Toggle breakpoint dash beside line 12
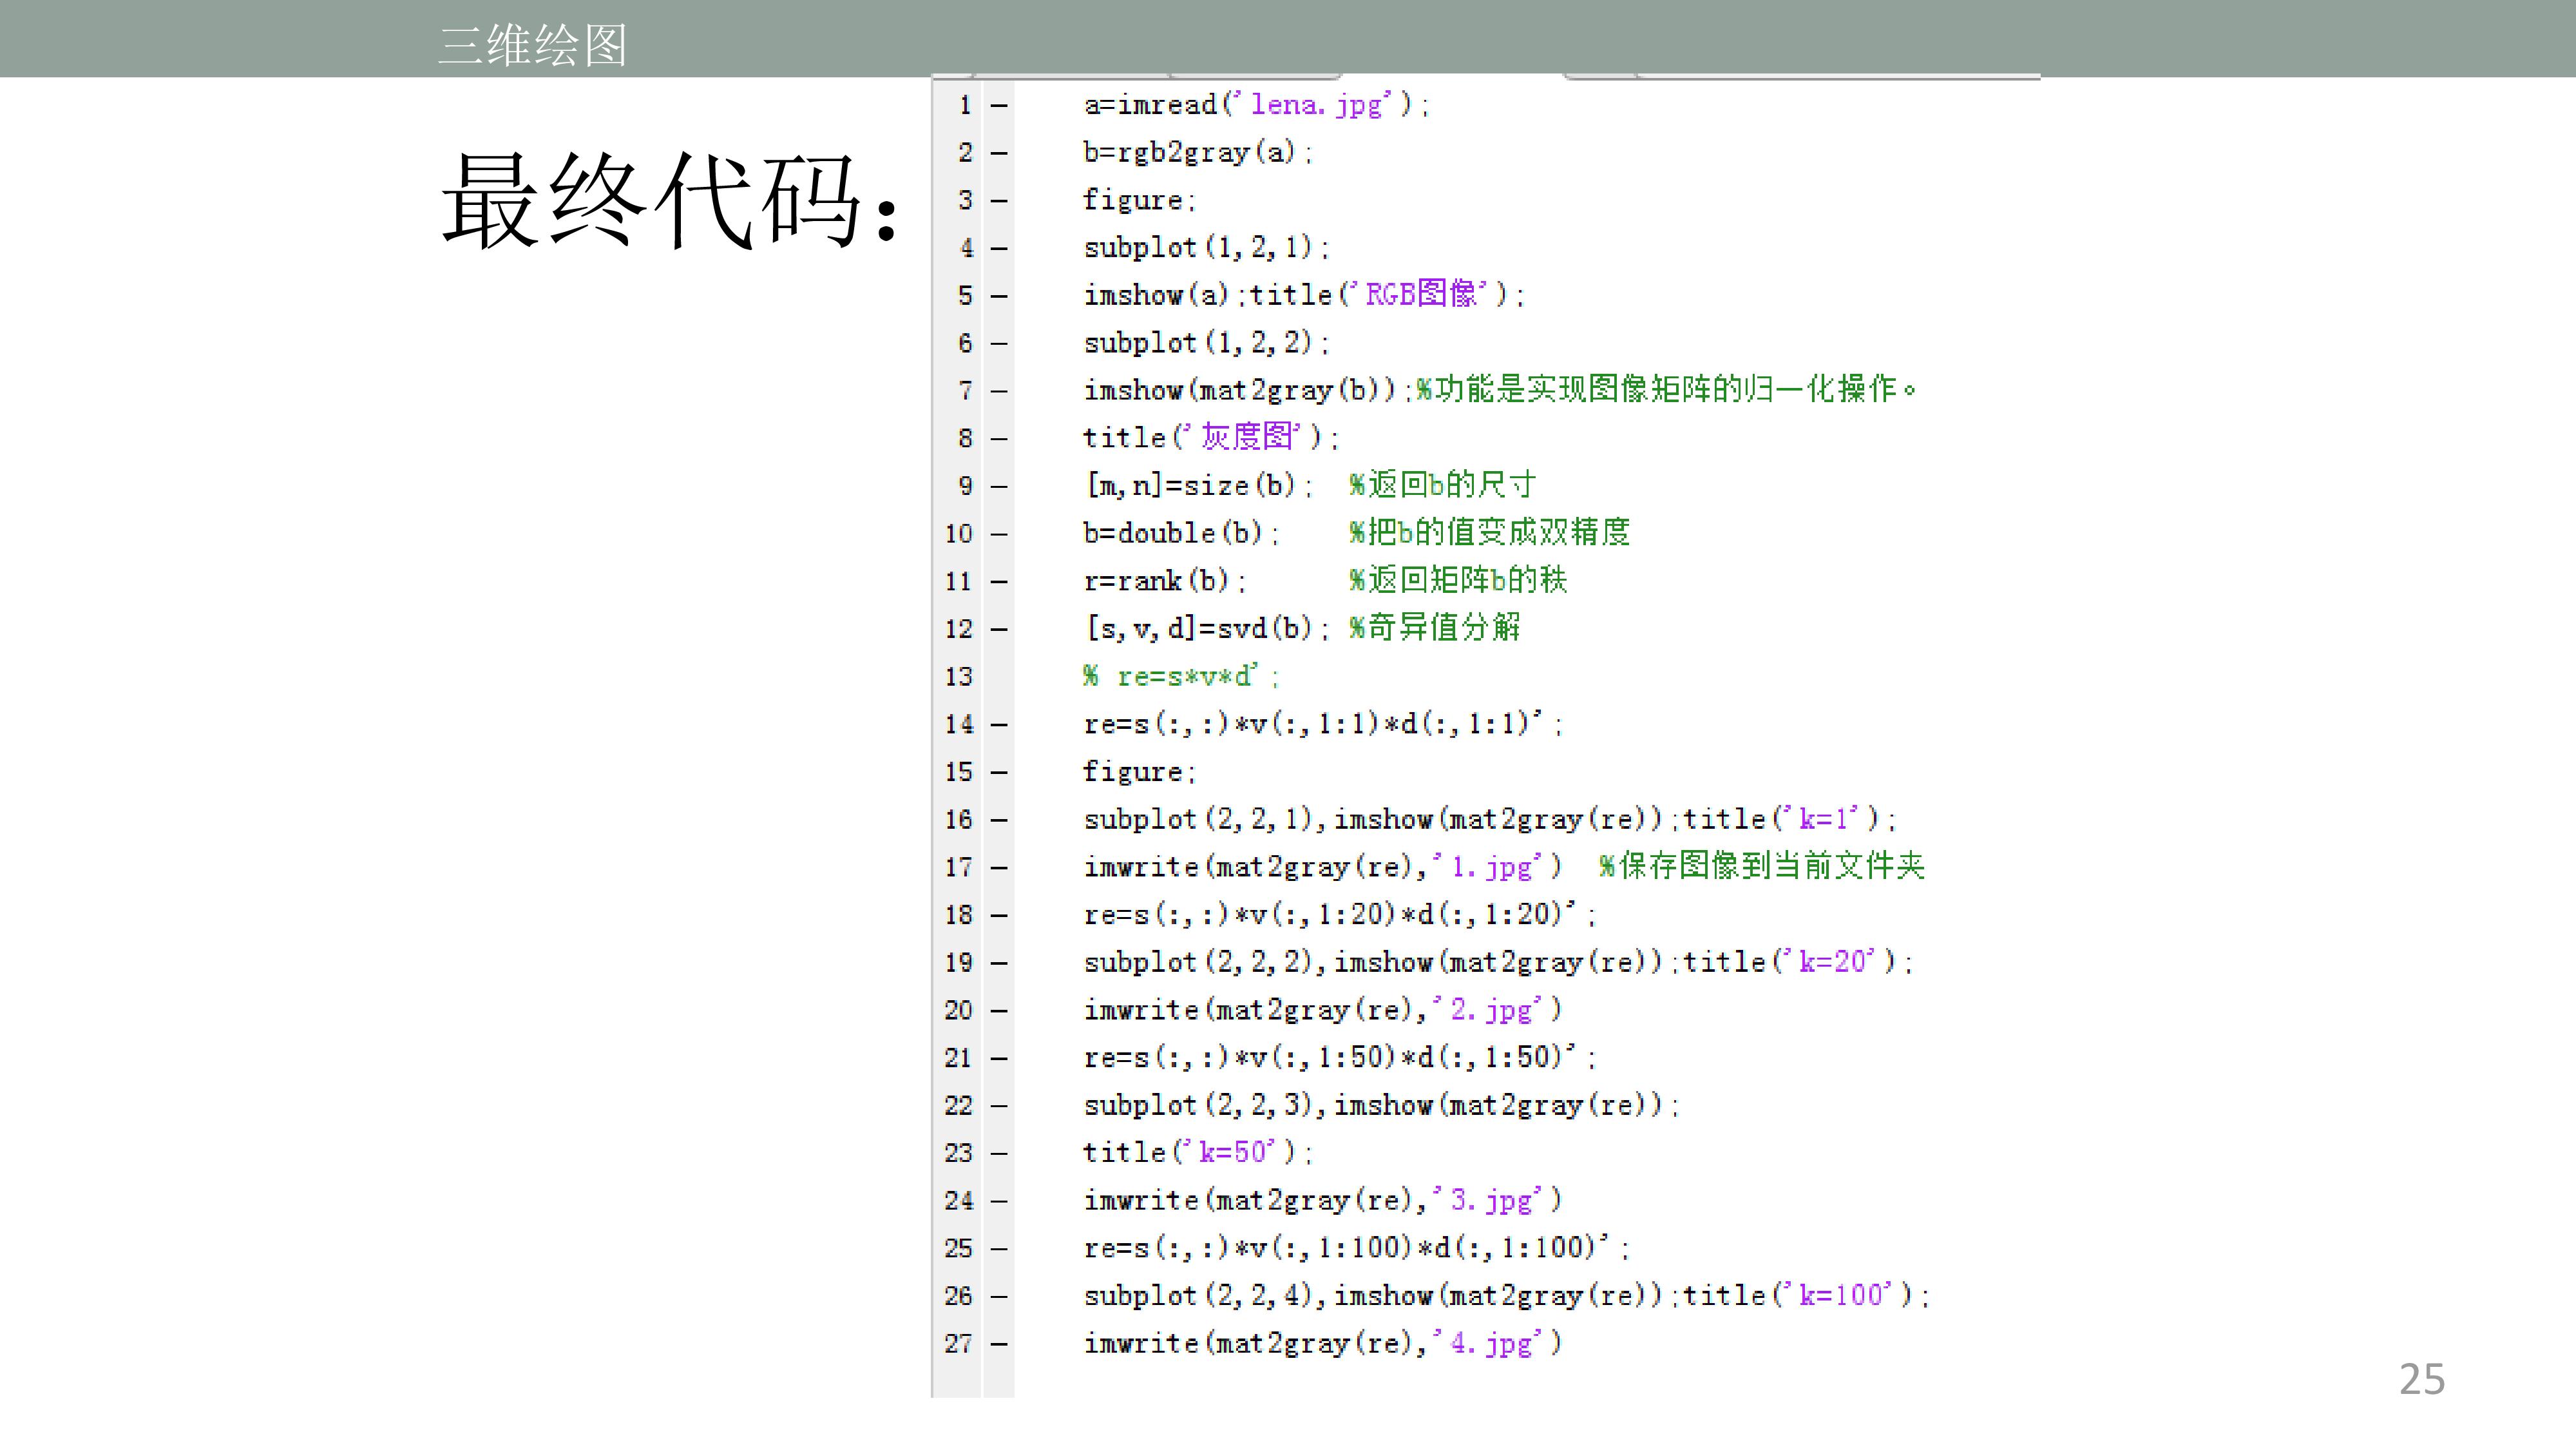 pyautogui.click(x=998, y=630)
